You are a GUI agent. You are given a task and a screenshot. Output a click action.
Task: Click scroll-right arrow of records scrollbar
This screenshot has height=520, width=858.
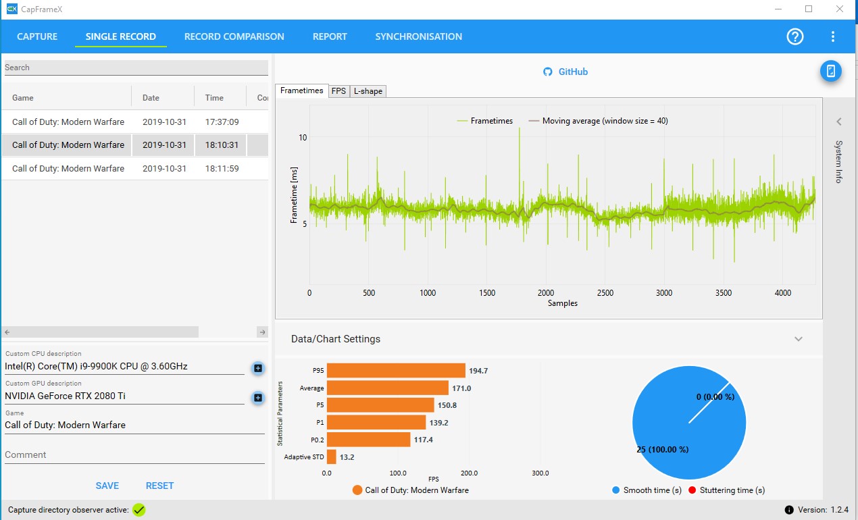[263, 332]
